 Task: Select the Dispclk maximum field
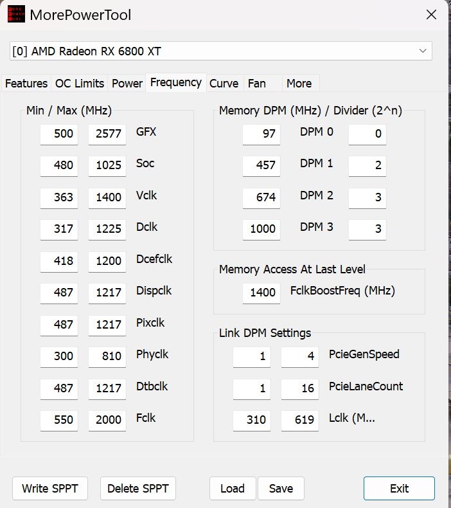click(107, 293)
